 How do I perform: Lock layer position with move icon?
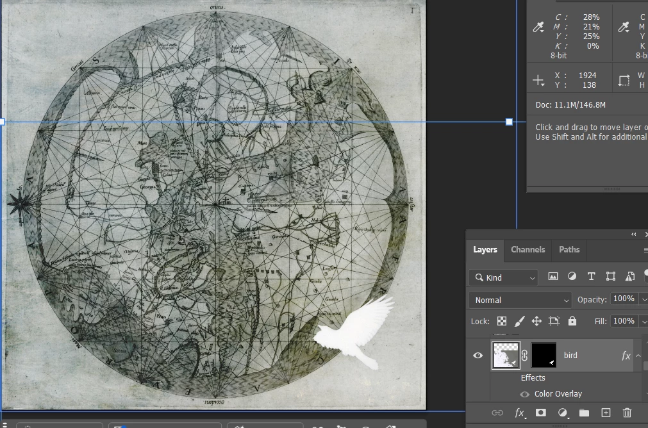click(536, 321)
